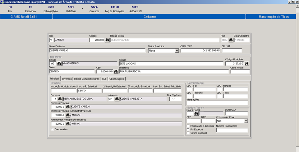Expand the Física / Jurídica dropdown
Screen dimensions: 299x152
tap(177, 51)
